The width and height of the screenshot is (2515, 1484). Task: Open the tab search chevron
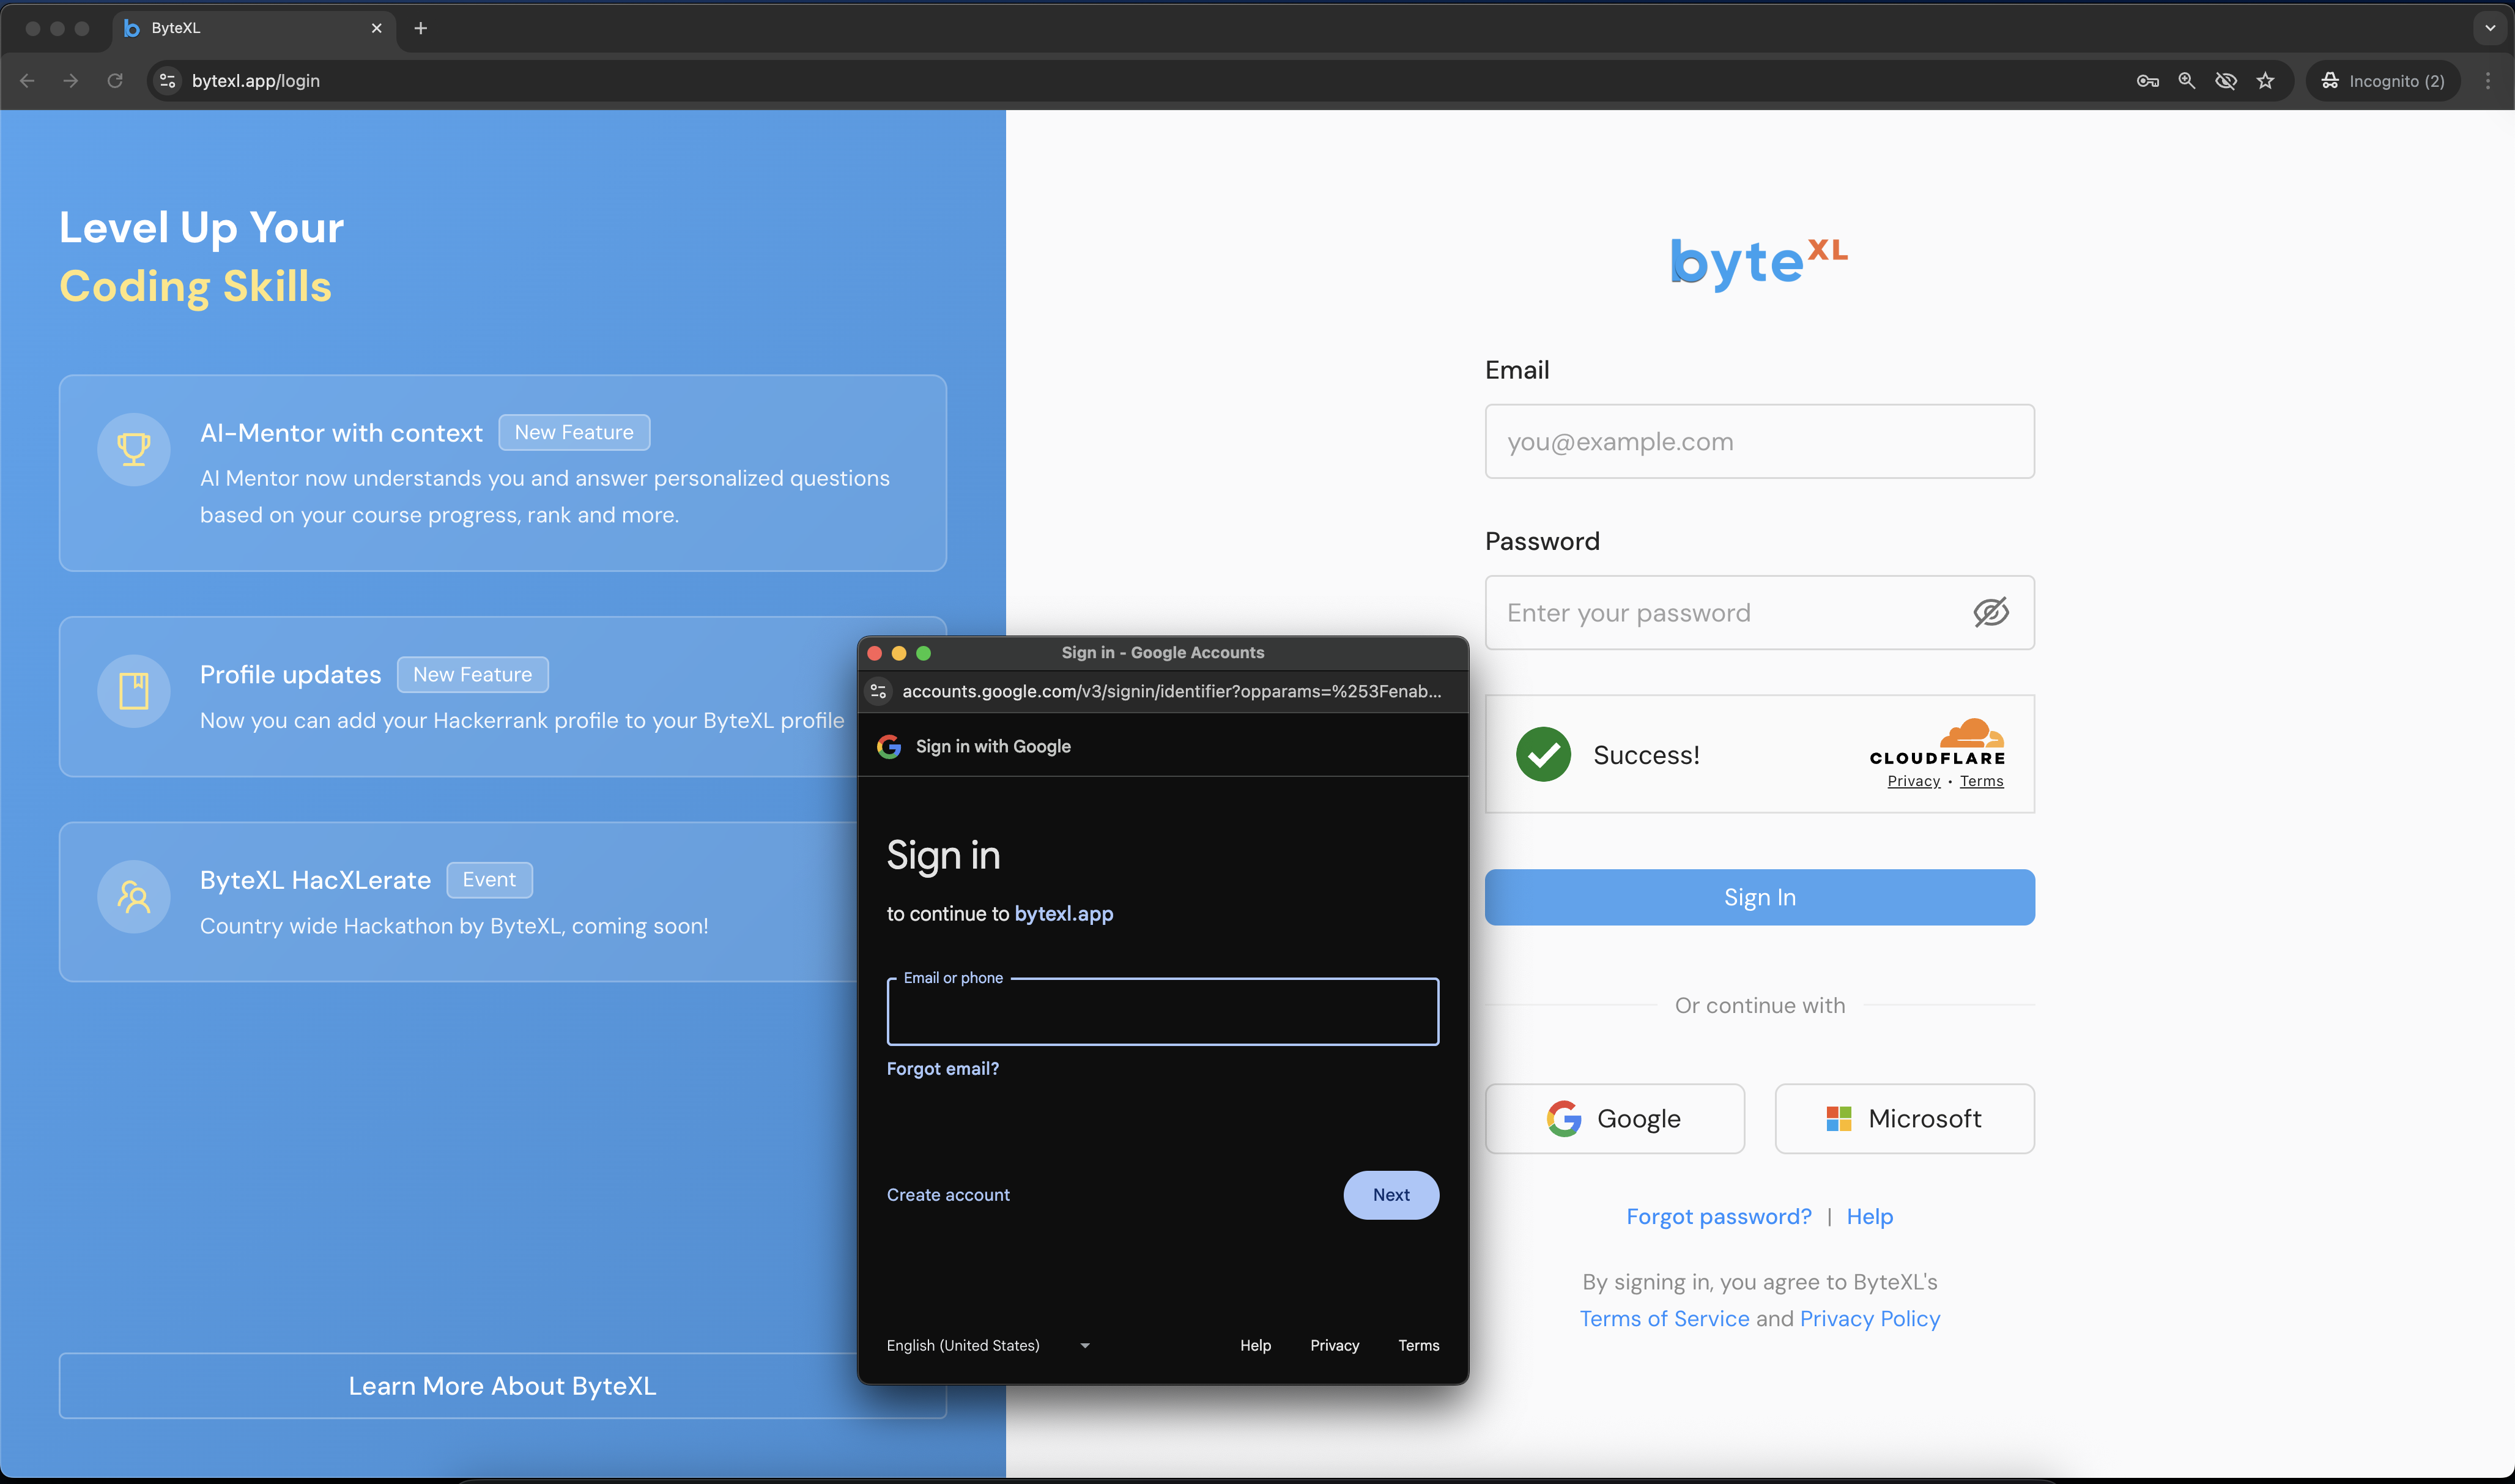pyautogui.click(x=2490, y=28)
